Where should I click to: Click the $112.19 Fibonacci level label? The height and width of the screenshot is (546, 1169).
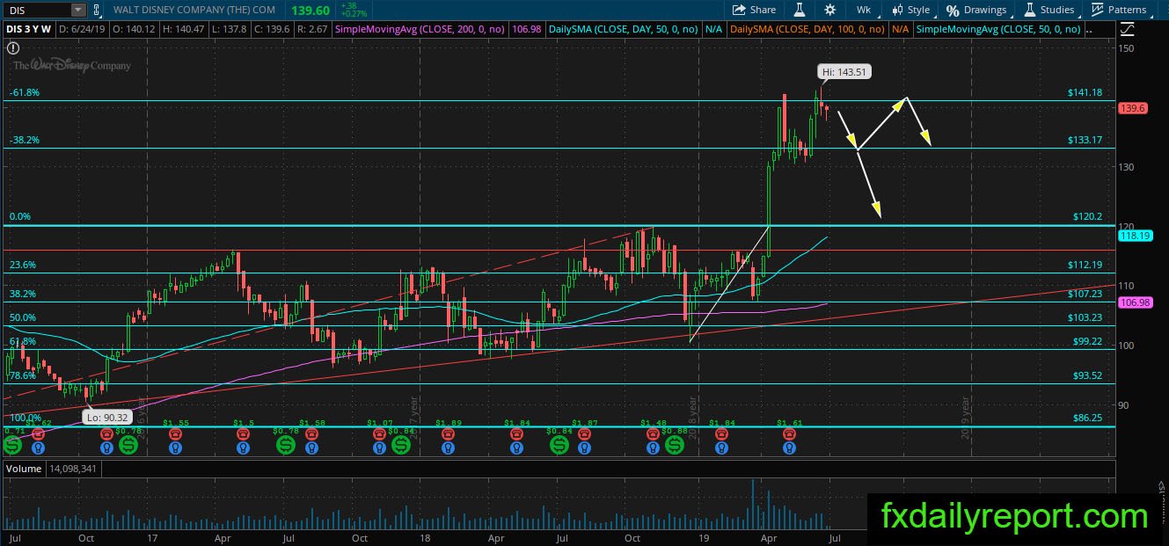click(1085, 265)
